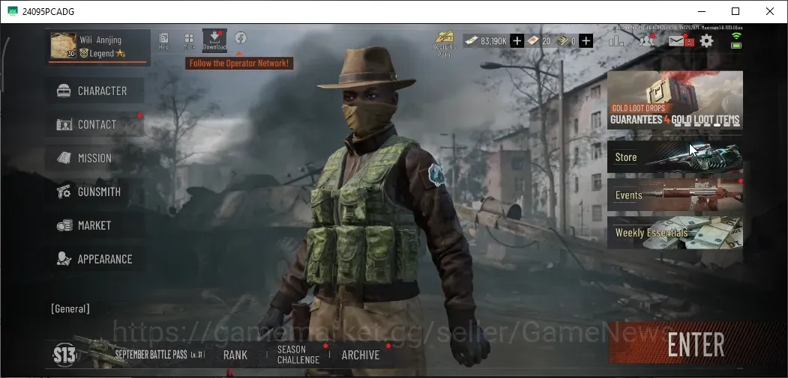This screenshot has height=378, width=788.
Task: Open the More grid icon
Action: pos(189,41)
